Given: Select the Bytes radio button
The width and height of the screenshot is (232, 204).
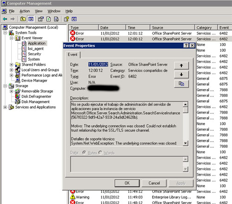Looking at the screenshot, I should pos(84,153).
